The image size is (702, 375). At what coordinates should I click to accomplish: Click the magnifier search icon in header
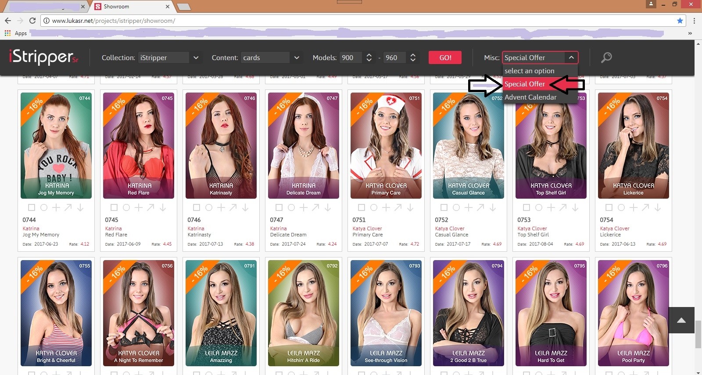pyautogui.click(x=606, y=57)
